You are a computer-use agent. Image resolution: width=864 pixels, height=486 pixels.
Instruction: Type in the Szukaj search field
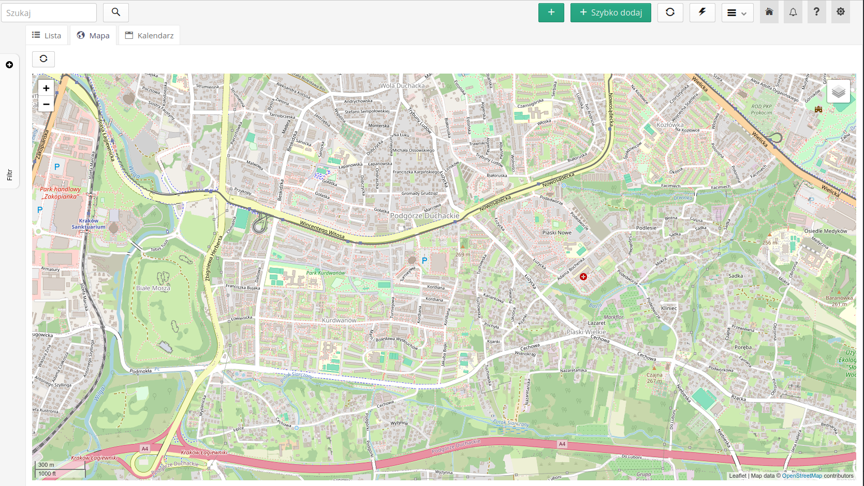click(49, 13)
